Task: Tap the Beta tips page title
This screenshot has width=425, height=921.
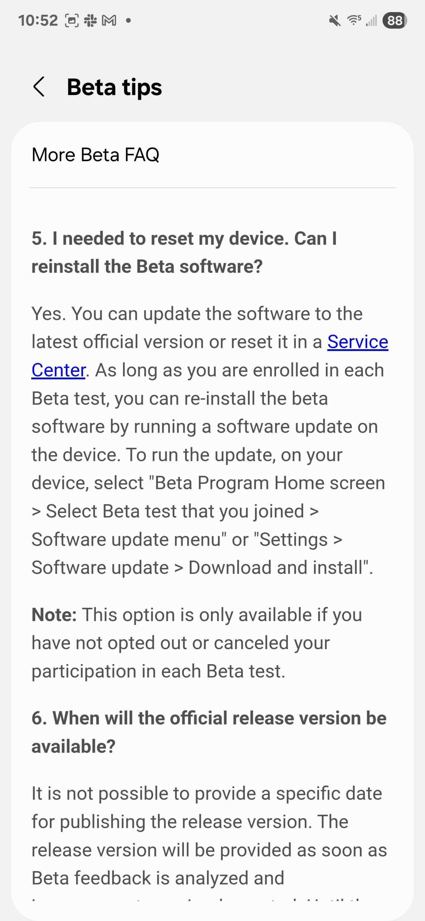Action: 114,87
